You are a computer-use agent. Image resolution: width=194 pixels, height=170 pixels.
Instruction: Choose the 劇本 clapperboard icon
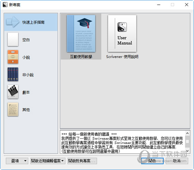click(13, 92)
